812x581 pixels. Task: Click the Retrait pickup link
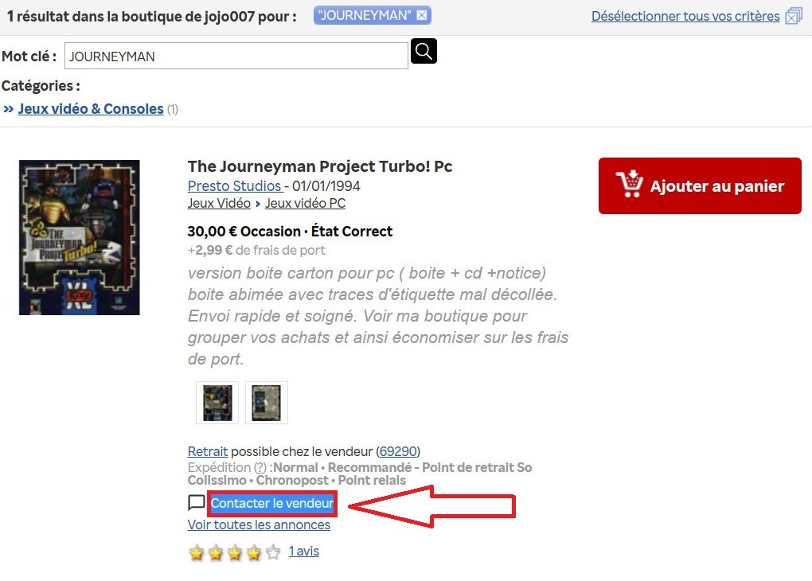[208, 451]
